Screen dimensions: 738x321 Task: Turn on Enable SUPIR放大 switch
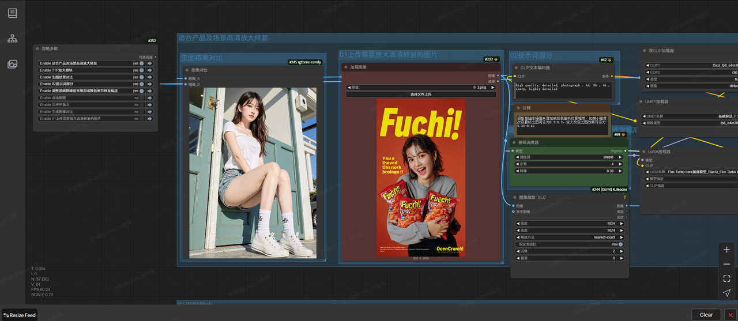point(142,105)
